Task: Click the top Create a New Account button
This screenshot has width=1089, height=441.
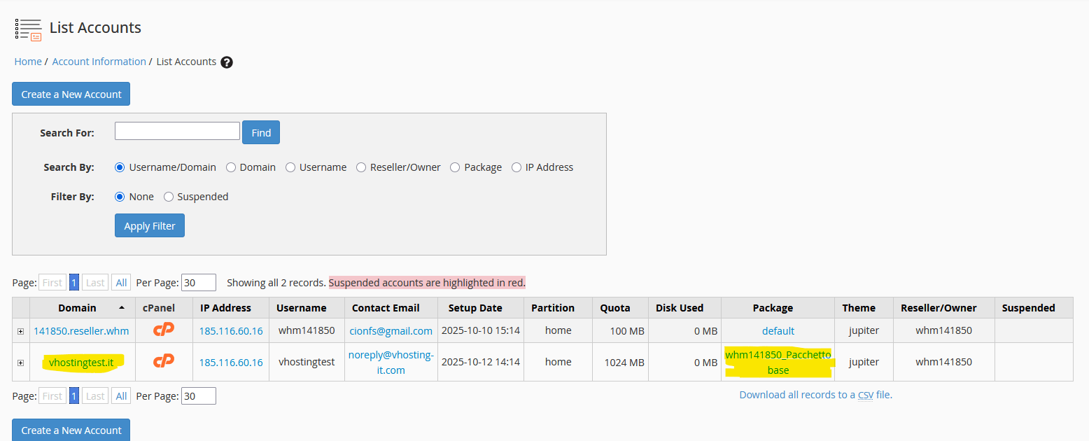Action: coord(71,94)
